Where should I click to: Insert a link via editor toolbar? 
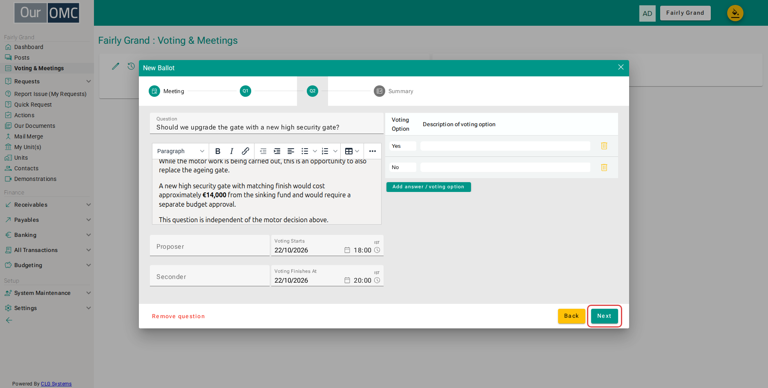[x=246, y=151]
